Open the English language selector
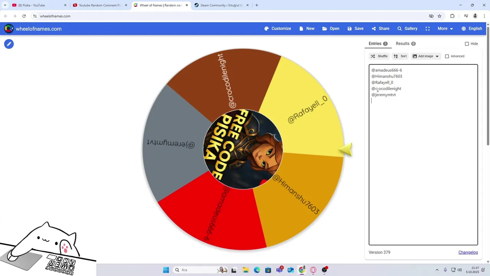The height and width of the screenshot is (276, 490). pyautogui.click(x=472, y=29)
